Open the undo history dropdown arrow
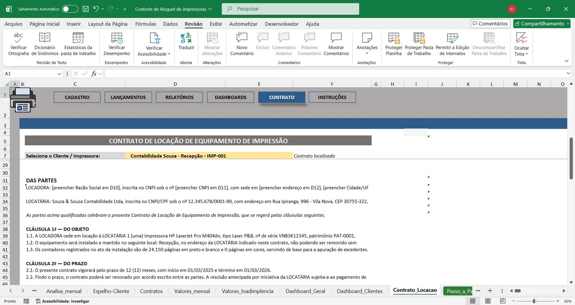Viewport: 575px width, 305px height. click(103, 9)
